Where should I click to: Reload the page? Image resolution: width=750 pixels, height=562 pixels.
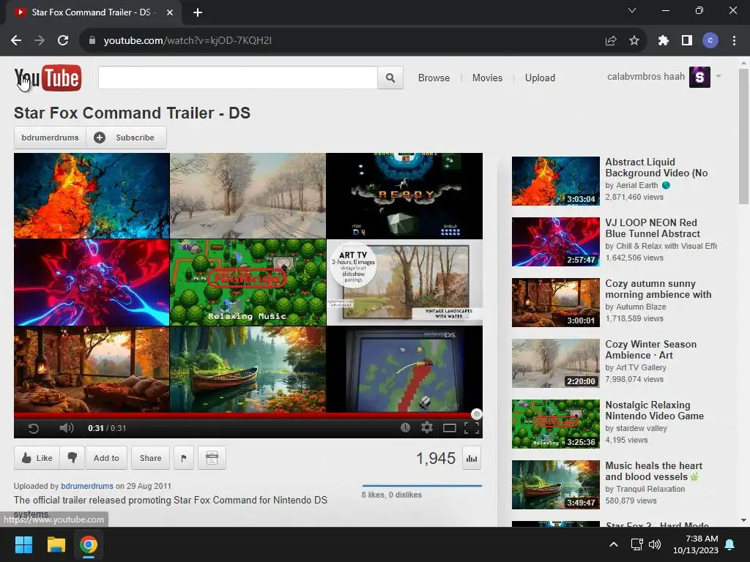[63, 41]
